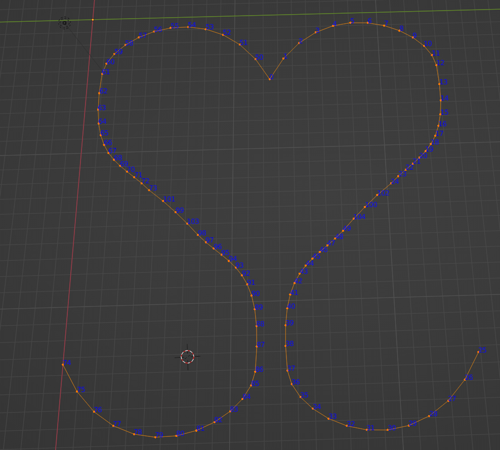Click the vertex labeled "75"
Viewport: 500px width, 450px height.
pyautogui.click(x=77, y=391)
